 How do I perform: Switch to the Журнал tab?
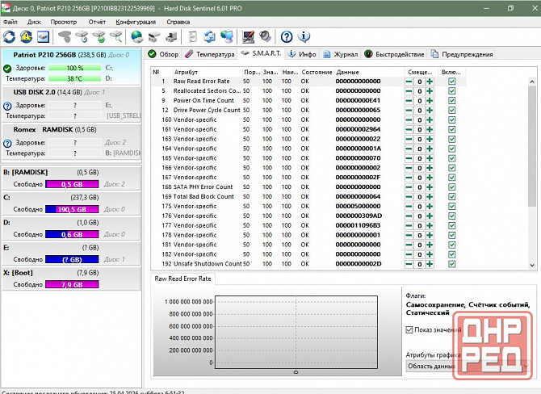coord(341,54)
